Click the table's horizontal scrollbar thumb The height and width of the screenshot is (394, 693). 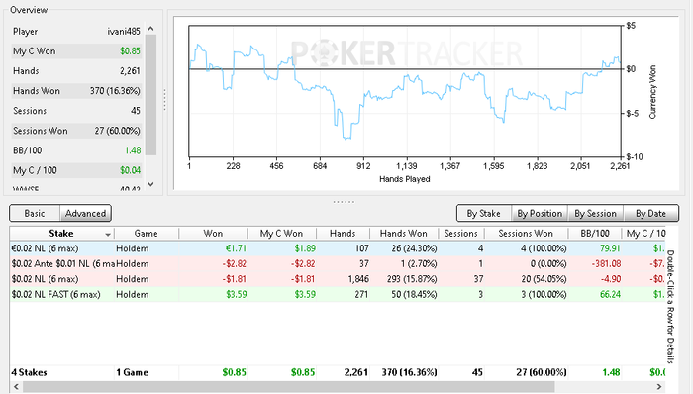click(288, 387)
